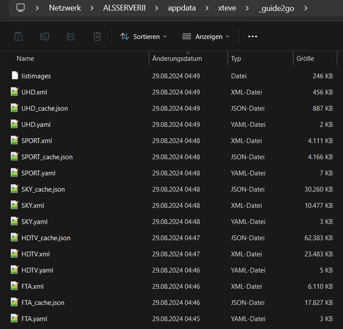Expand the chevron after ALSSERVERII
The height and width of the screenshot is (329, 343).
click(x=157, y=8)
